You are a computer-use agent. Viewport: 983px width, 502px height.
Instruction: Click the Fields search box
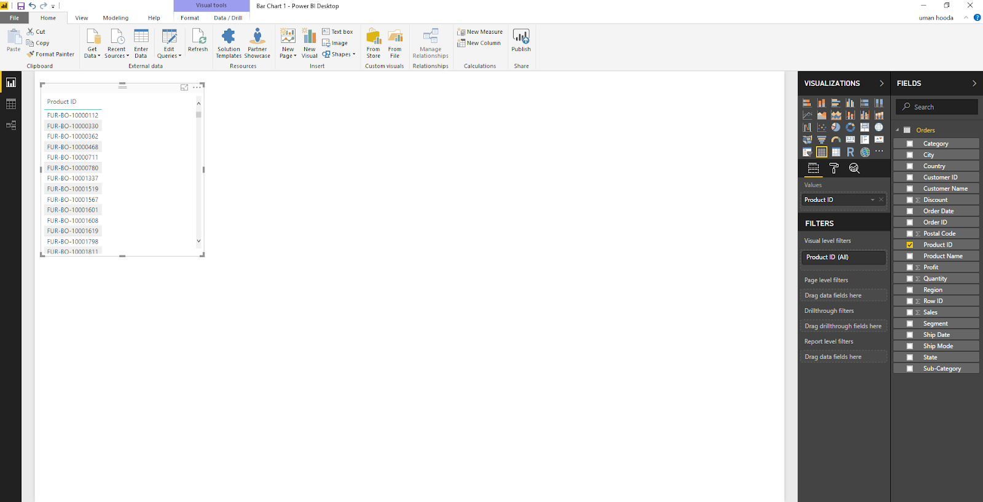[x=937, y=107]
